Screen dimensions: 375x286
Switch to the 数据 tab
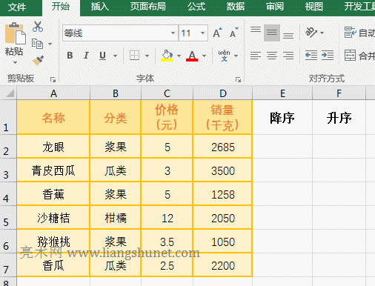pos(236,7)
